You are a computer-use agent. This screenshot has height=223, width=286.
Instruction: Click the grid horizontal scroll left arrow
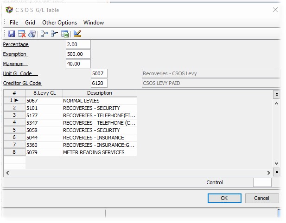7,173
